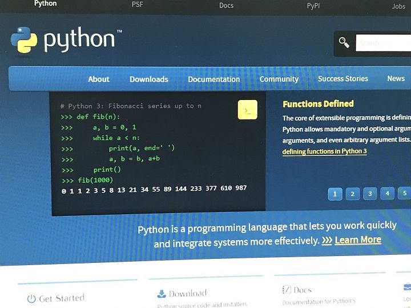Open the Community menu

click(x=279, y=79)
